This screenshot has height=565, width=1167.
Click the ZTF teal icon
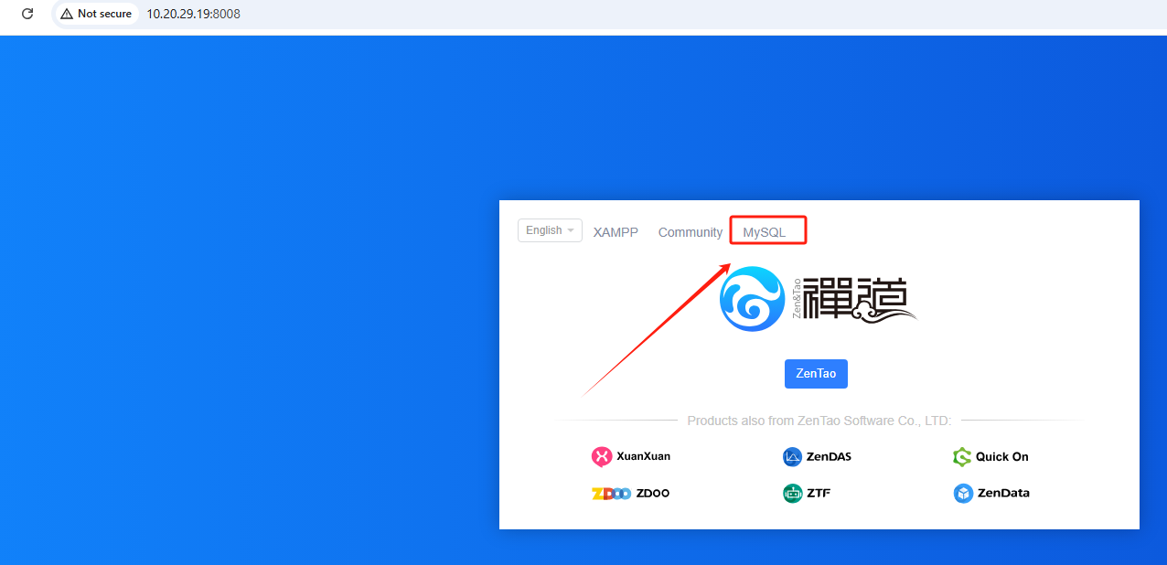pyautogui.click(x=792, y=494)
